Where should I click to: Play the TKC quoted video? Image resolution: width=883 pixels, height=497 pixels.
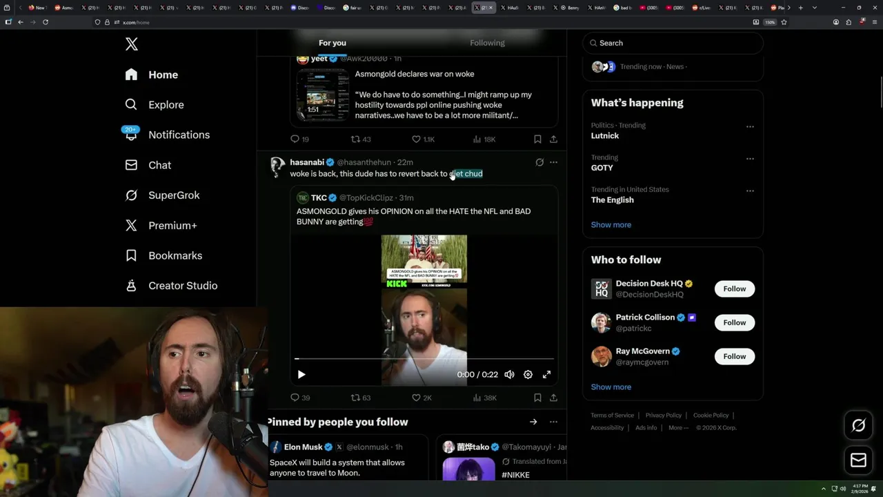click(301, 374)
